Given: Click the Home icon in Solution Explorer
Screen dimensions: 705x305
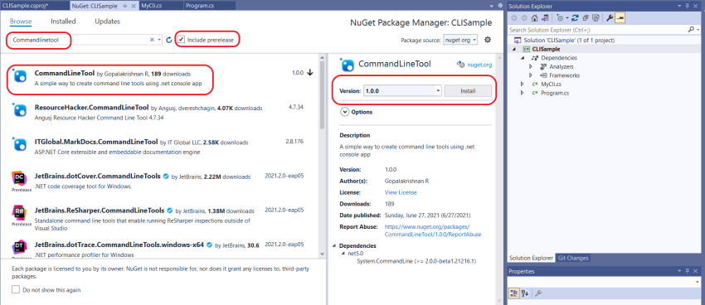Looking at the screenshot, I should (x=535, y=18).
